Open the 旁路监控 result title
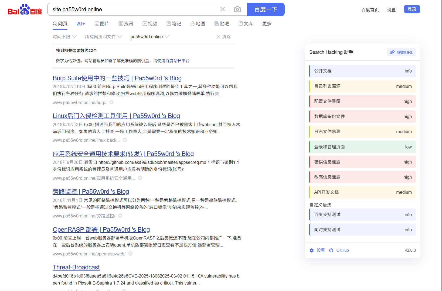442x291 pixels. (x=91, y=192)
